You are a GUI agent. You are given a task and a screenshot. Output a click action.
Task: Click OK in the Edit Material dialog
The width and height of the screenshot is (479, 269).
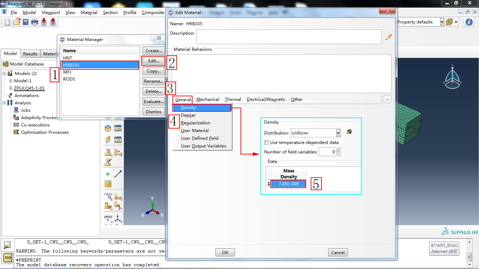point(225,252)
